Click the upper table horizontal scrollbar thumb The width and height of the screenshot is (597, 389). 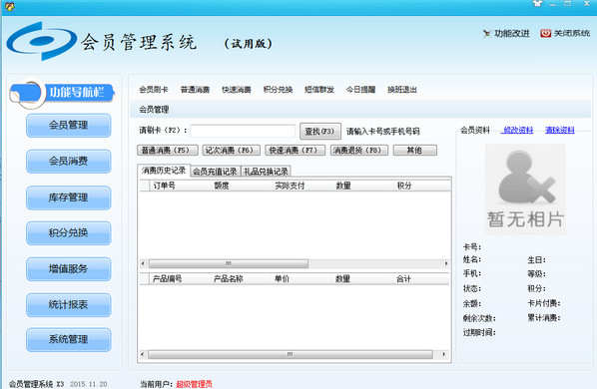(229, 263)
